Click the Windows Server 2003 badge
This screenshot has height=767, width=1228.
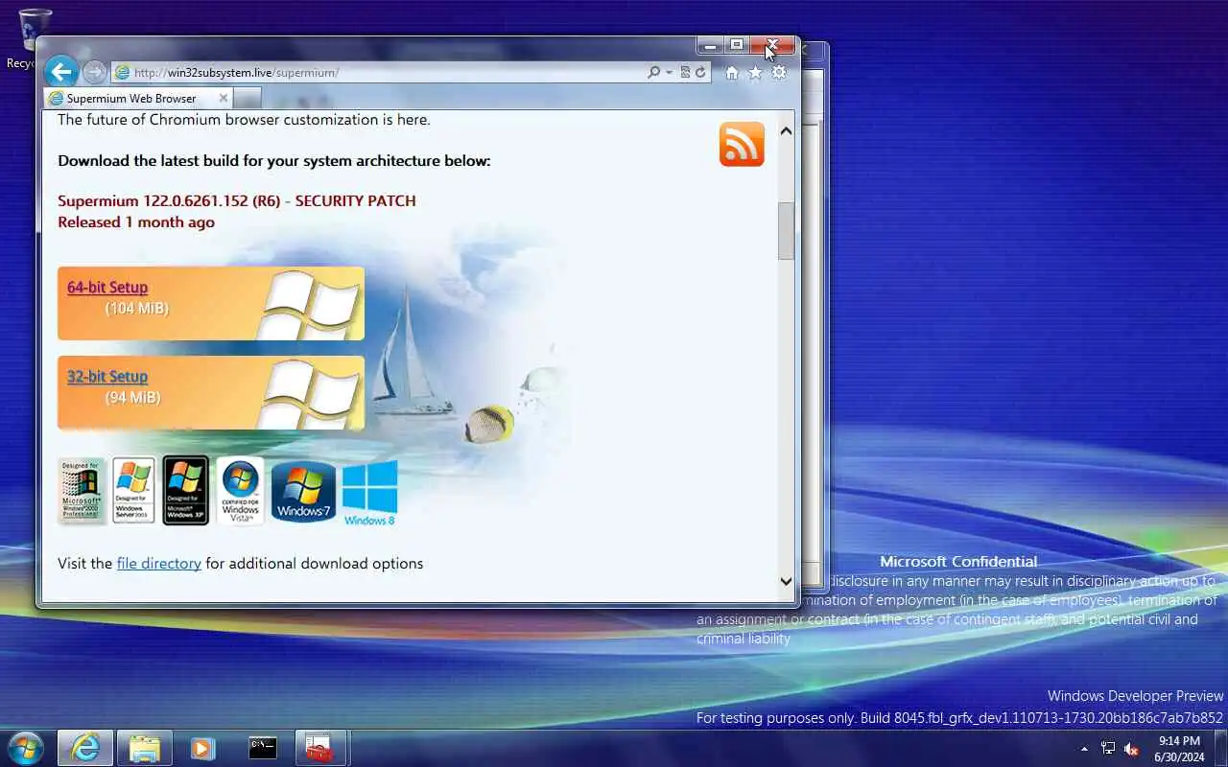point(133,490)
